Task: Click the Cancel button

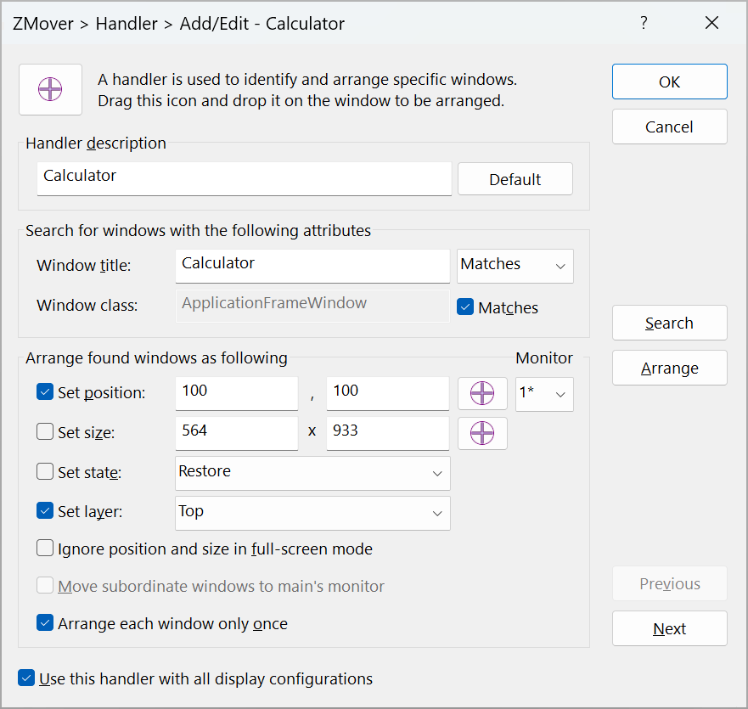Action: click(670, 127)
